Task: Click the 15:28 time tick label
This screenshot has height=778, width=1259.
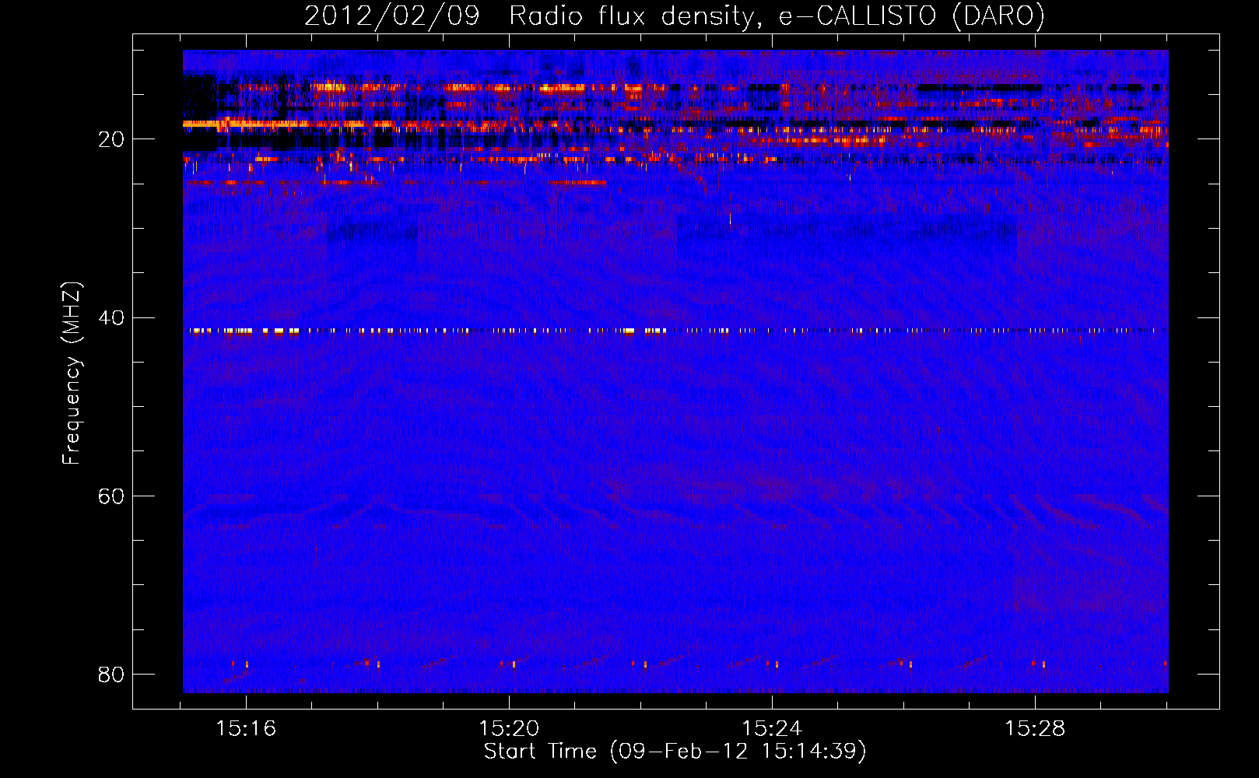Action: [1035, 728]
